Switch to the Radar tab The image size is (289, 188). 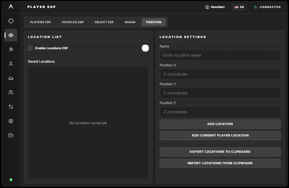tap(130, 22)
